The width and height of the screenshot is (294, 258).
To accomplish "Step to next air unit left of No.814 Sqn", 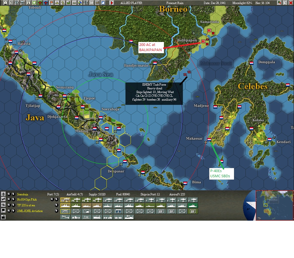I will 13,199.
